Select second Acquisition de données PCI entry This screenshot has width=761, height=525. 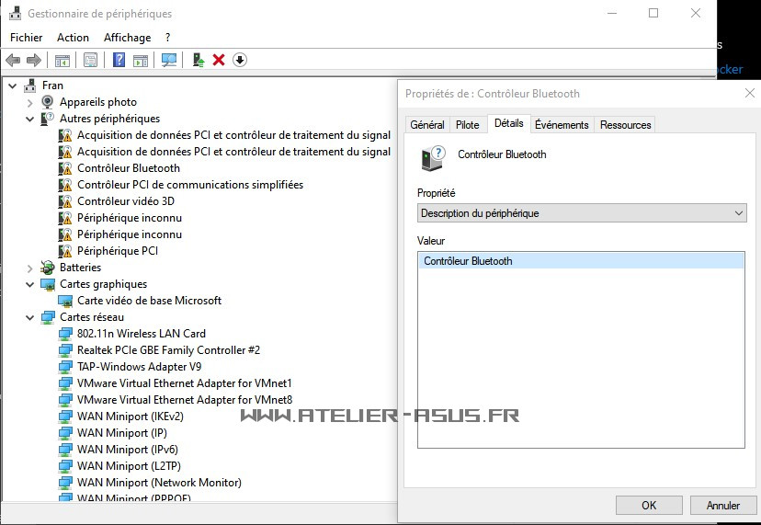pos(233,152)
